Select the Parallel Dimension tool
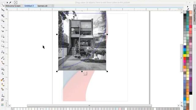This screenshot has height=110, width=196. pyautogui.click(x=2, y=58)
